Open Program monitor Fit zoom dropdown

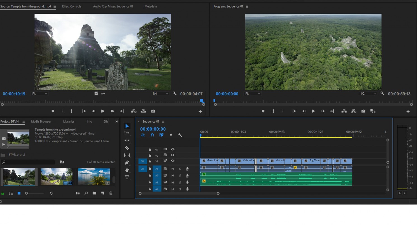point(253,94)
